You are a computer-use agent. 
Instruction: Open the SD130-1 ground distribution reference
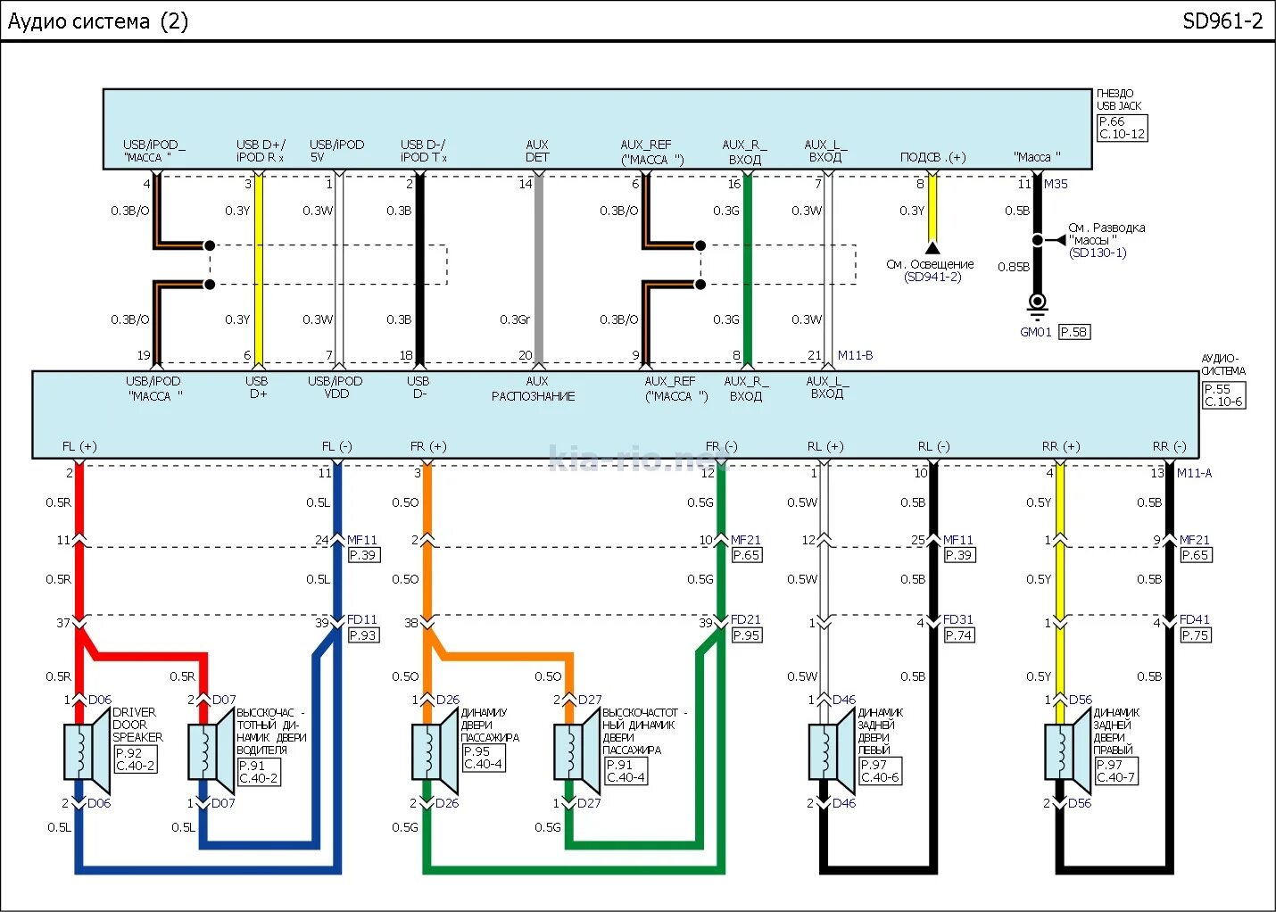pyautogui.click(x=1098, y=253)
